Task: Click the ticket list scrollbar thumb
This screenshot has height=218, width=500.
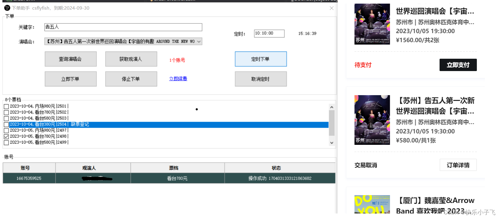Action: click(332, 123)
